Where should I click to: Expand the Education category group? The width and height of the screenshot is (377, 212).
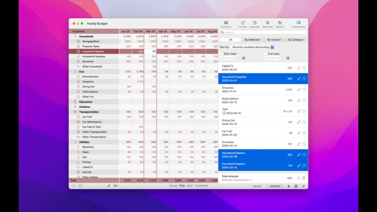point(71,102)
